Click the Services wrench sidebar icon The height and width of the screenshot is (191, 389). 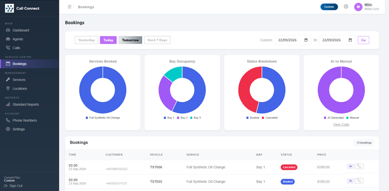click(8, 79)
